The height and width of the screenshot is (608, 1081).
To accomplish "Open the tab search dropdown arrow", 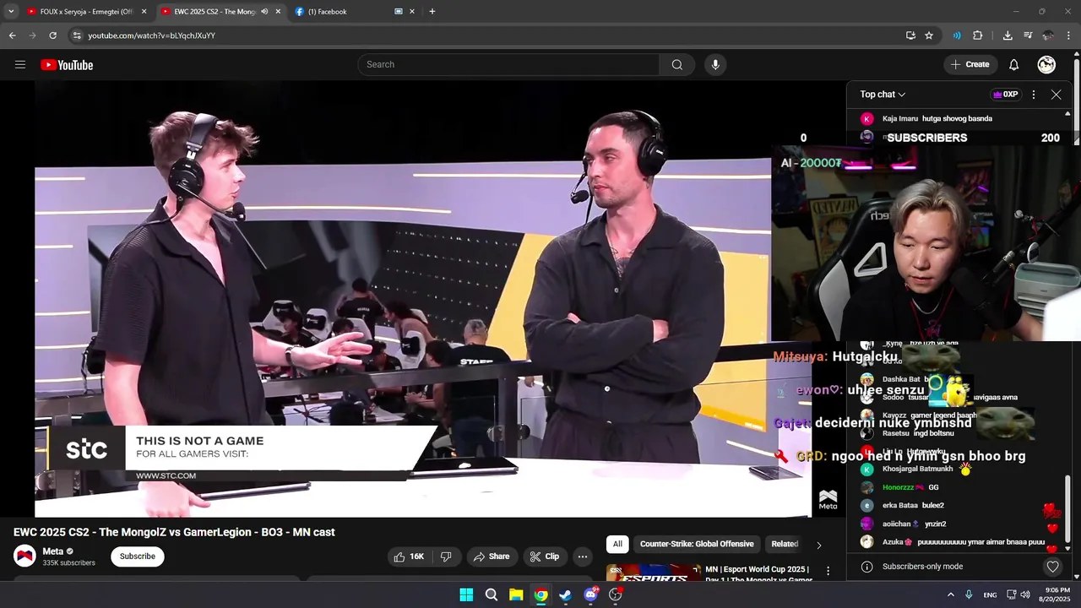I will click(x=11, y=12).
